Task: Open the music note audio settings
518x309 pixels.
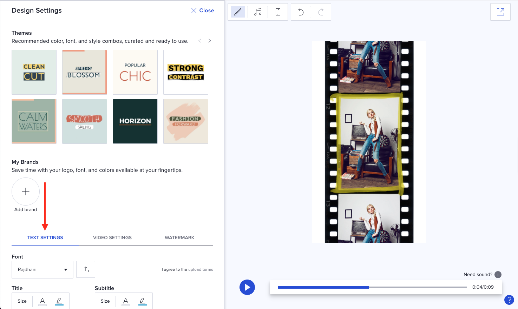Action: [258, 12]
